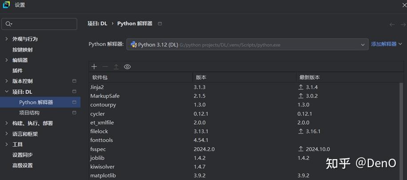Click the upgrade arrow icon beside 2024.10.0

[x=301, y=149]
